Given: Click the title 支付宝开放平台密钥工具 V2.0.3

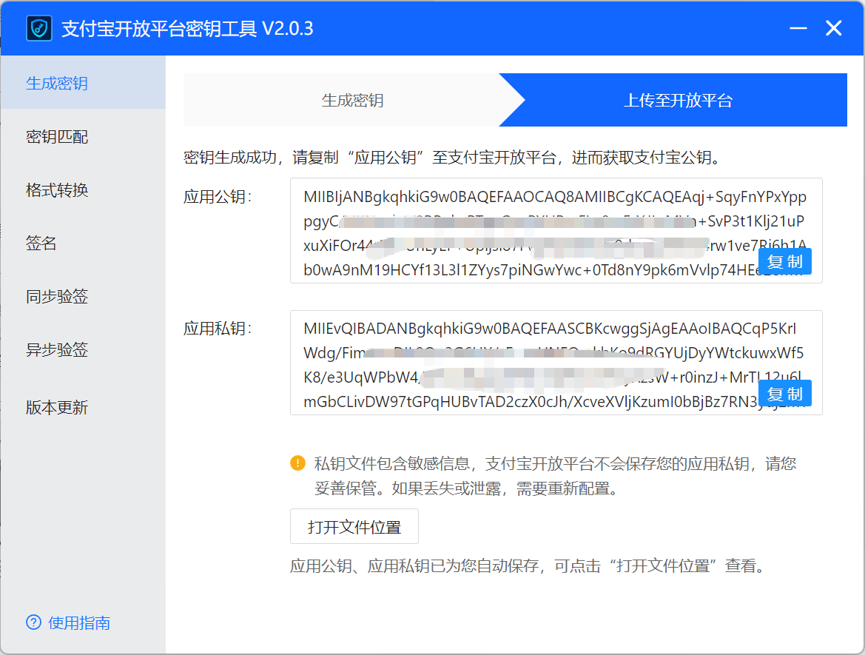Looking at the screenshot, I should click(187, 28).
